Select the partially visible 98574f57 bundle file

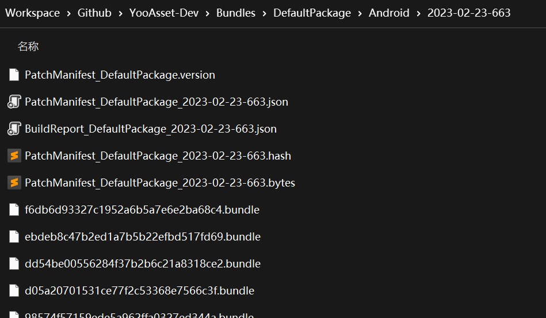tap(139, 315)
